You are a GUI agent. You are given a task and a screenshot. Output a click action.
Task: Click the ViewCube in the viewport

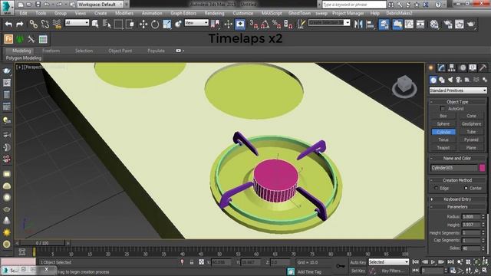click(x=404, y=86)
